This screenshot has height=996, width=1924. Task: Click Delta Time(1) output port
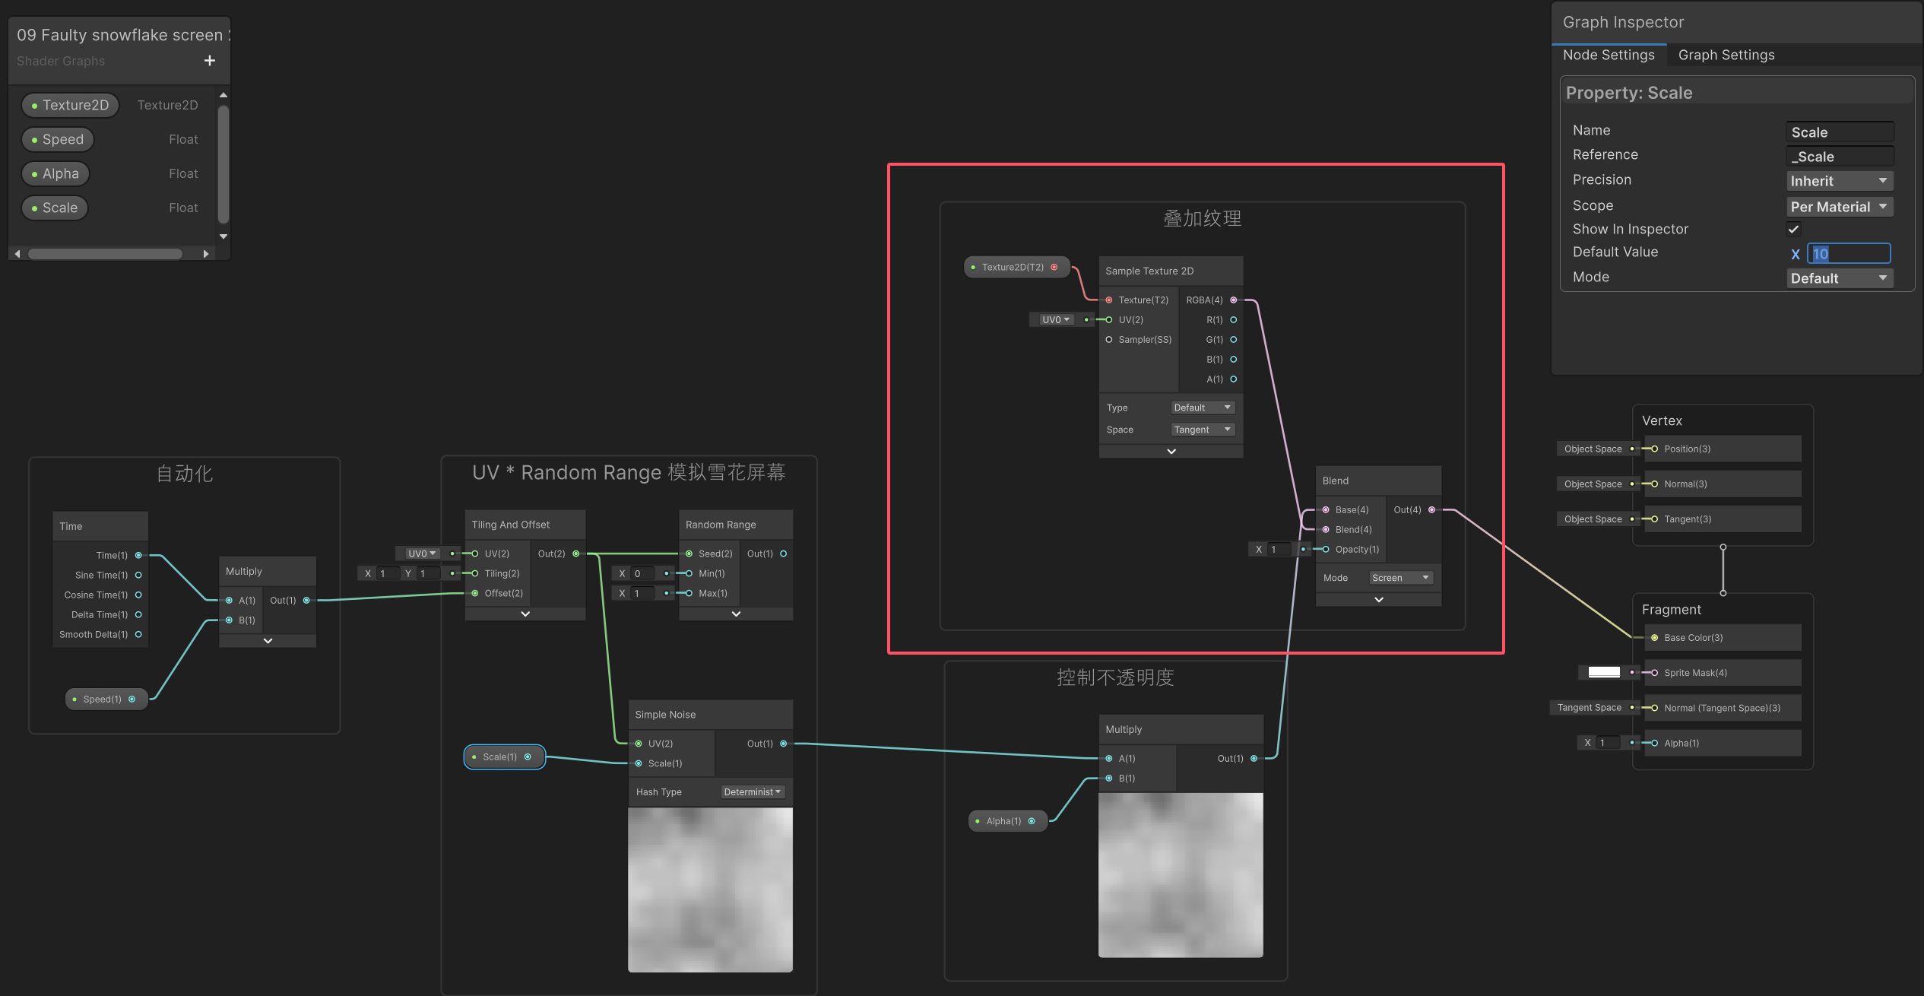(138, 615)
